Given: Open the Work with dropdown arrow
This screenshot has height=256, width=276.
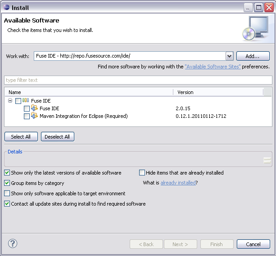Looking at the screenshot, I should (229, 56).
